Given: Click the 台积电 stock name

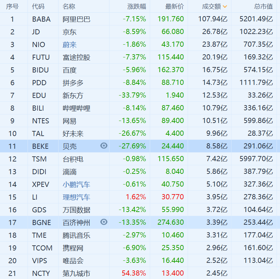Looking at the screenshot, I should point(73,159).
